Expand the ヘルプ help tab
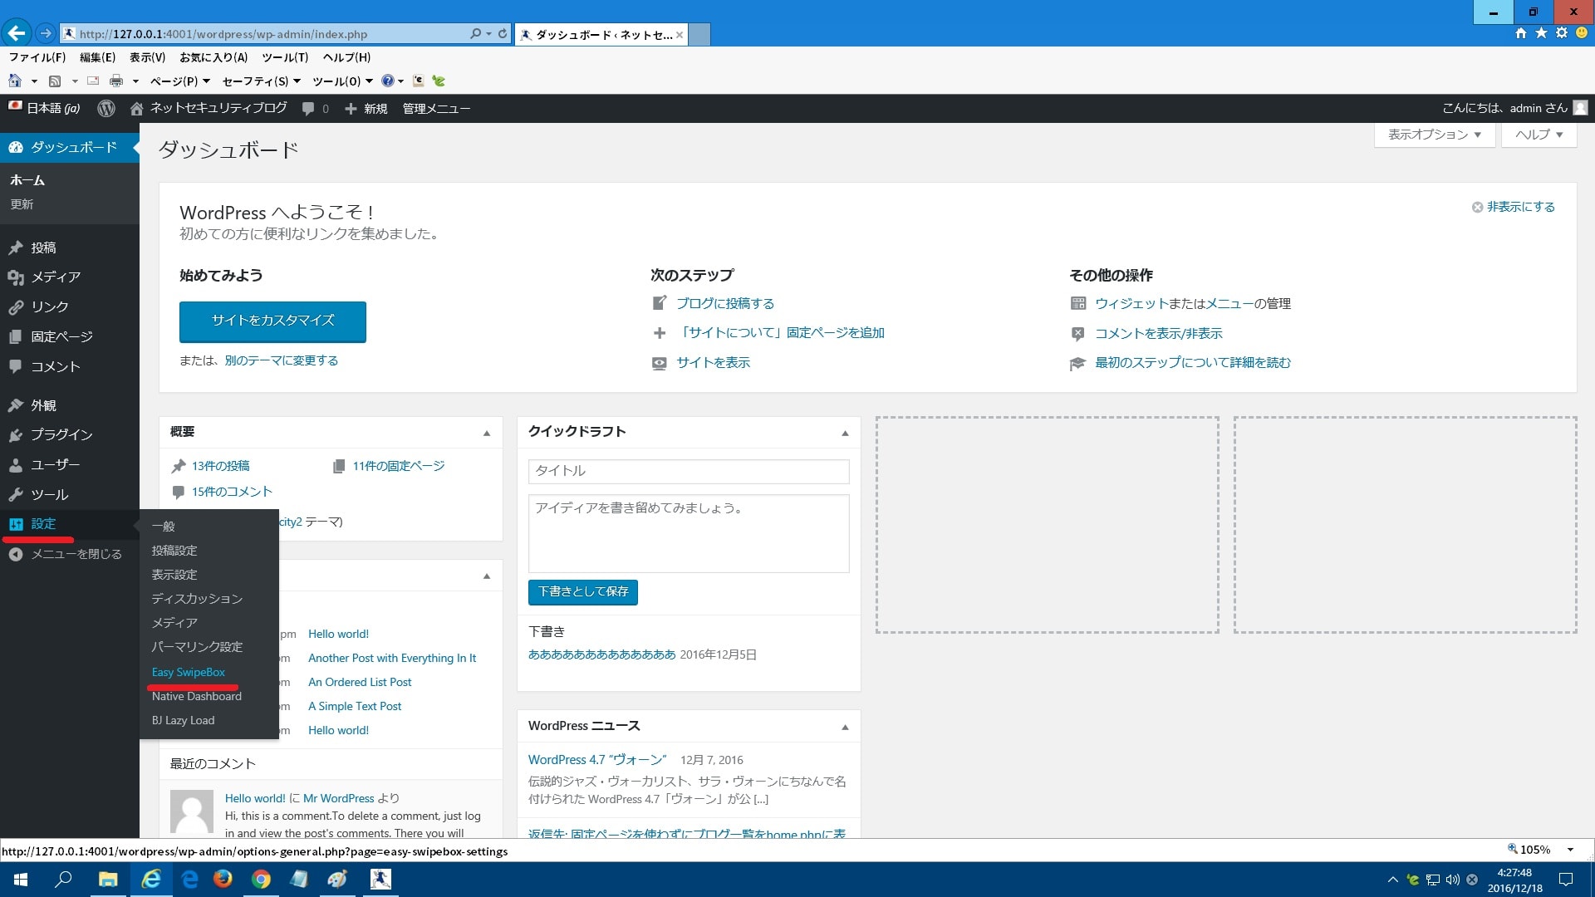This screenshot has width=1595, height=897. (x=1539, y=135)
